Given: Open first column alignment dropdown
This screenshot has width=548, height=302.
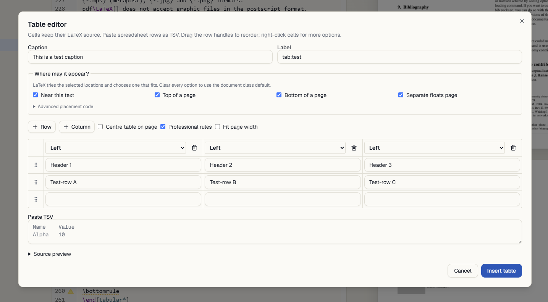Looking at the screenshot, I should 116,148.
